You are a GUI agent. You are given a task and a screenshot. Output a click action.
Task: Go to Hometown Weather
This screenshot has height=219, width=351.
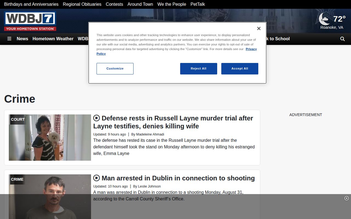click(53, 39)
